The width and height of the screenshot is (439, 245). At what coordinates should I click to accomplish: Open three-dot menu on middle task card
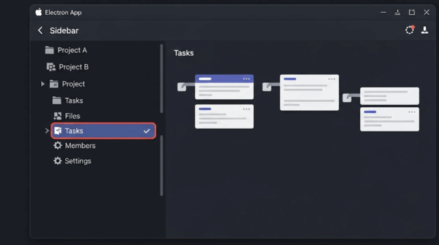pyautogui.click(x=332, y=79)
